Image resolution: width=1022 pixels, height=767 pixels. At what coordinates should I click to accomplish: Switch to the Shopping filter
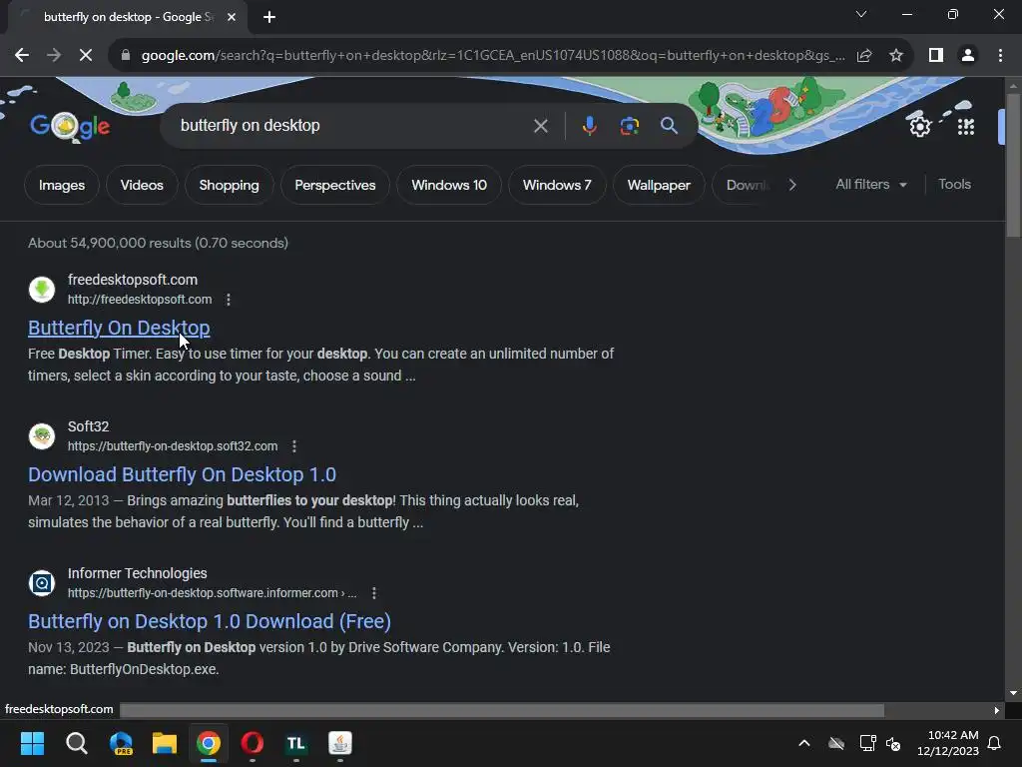[229, 185]
